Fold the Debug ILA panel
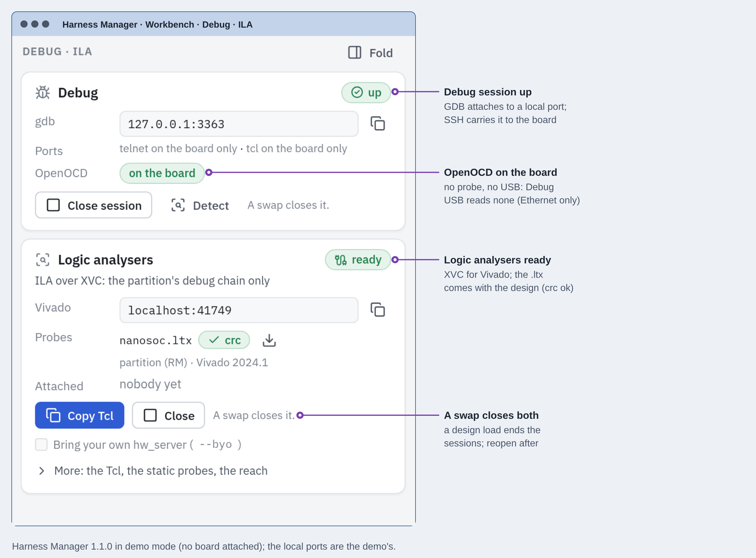The image size is (756, 558). pos(370,53)
